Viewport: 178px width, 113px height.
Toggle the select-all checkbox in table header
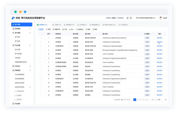[x=41, y=34]
